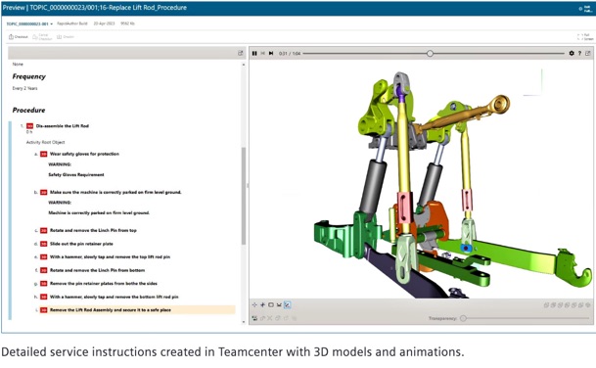Click the animation timeline slider handle
The width and height of the screenshot is (596, 368).
click(430, 54)
